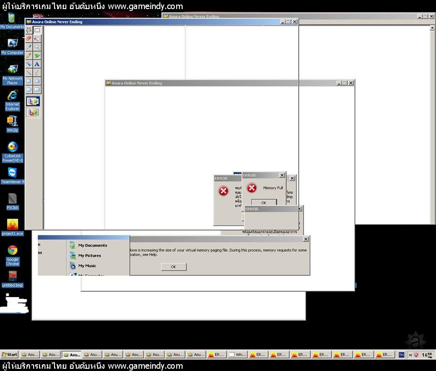Select the Pencil tool
Image resolution: width=436 pixels, height=371 pixels.
[29, 55]
